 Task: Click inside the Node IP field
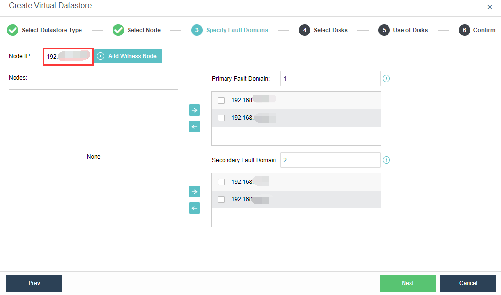(68, 56)
